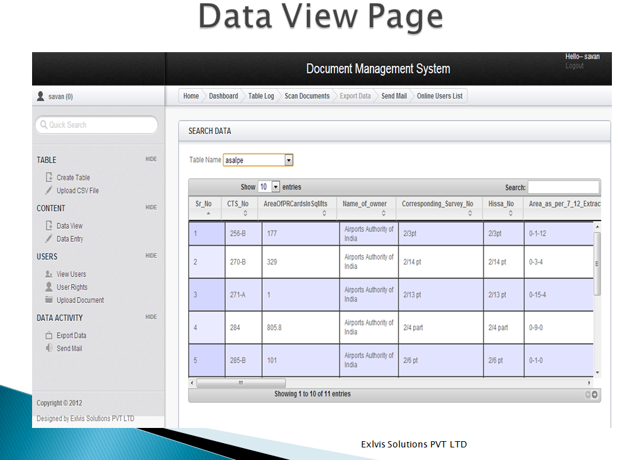The image size is (644, 460).
Task: Hide the CONTENT sidebar section
Action: tap(151, 207)
